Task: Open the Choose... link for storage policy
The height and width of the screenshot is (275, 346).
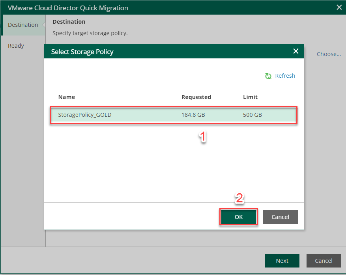Action: click(329, 54)
